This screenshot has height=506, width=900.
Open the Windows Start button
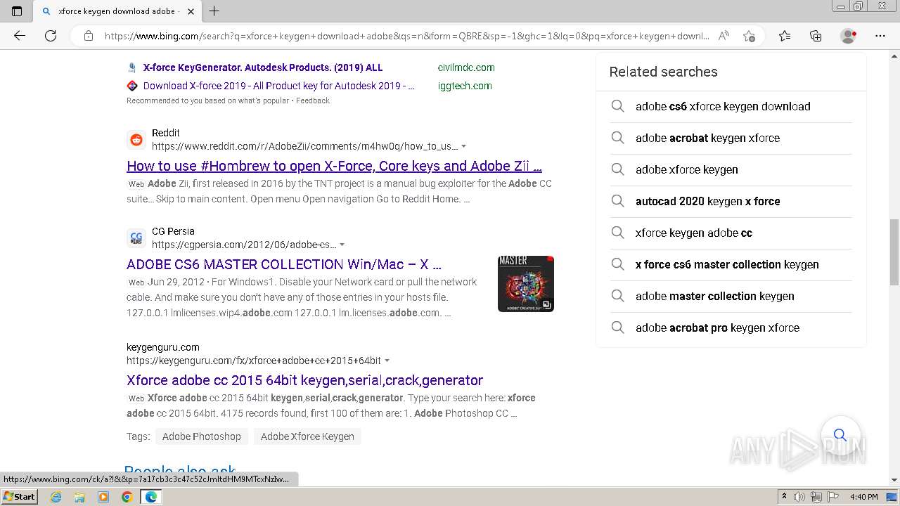coord(19,496)
